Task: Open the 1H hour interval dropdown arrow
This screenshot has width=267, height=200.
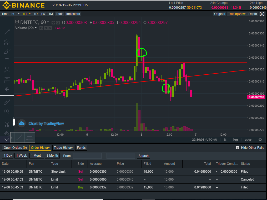Action: click(x=30, y=14)
